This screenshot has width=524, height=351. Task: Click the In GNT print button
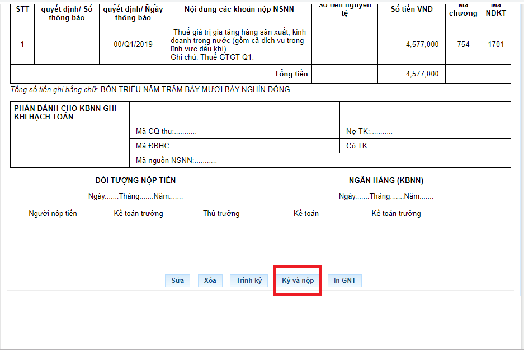coord(344,281)
